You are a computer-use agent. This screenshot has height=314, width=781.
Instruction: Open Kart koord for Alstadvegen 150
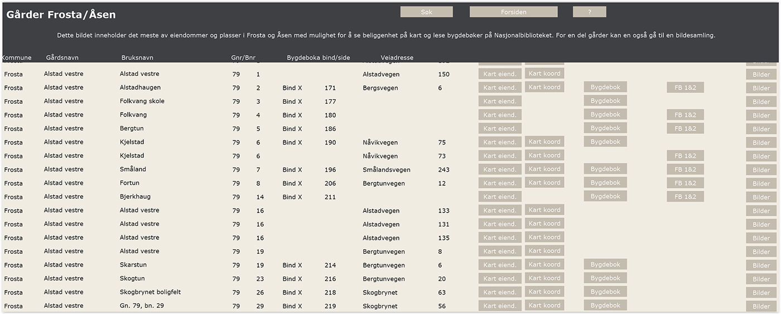(x=544, y=73)
